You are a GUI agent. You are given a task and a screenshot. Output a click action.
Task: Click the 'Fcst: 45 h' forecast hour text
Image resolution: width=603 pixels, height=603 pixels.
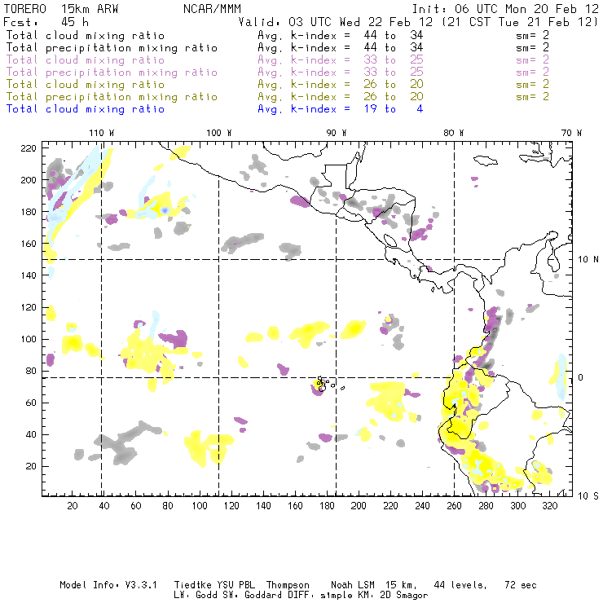tap(46, 22)
